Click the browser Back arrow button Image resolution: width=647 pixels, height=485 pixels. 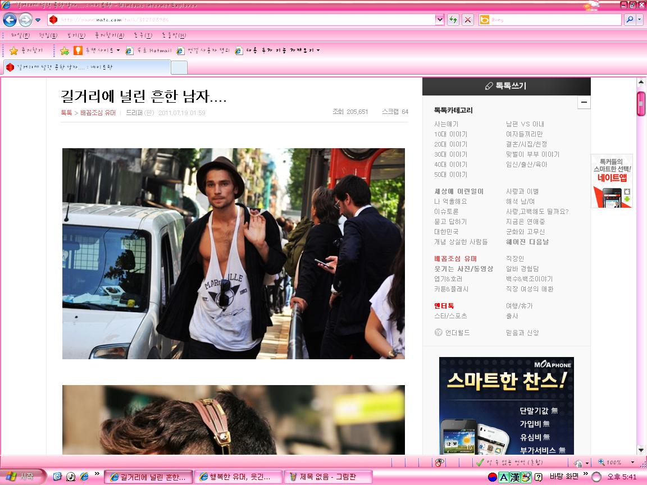pos(10,20)
